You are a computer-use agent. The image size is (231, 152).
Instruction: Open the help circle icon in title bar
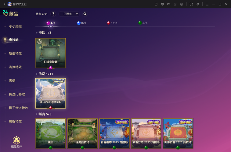pyautogui.click(x=162, y=4)
